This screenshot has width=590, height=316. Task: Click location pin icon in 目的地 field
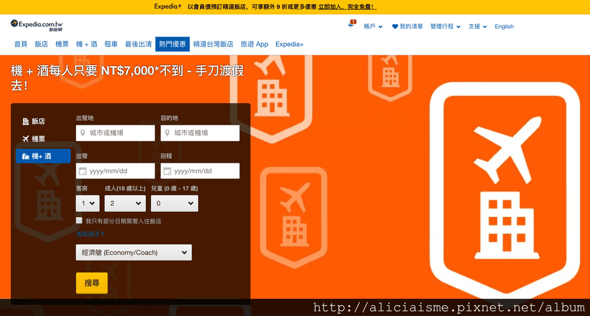pyautogui.click(x=167, y=133)
